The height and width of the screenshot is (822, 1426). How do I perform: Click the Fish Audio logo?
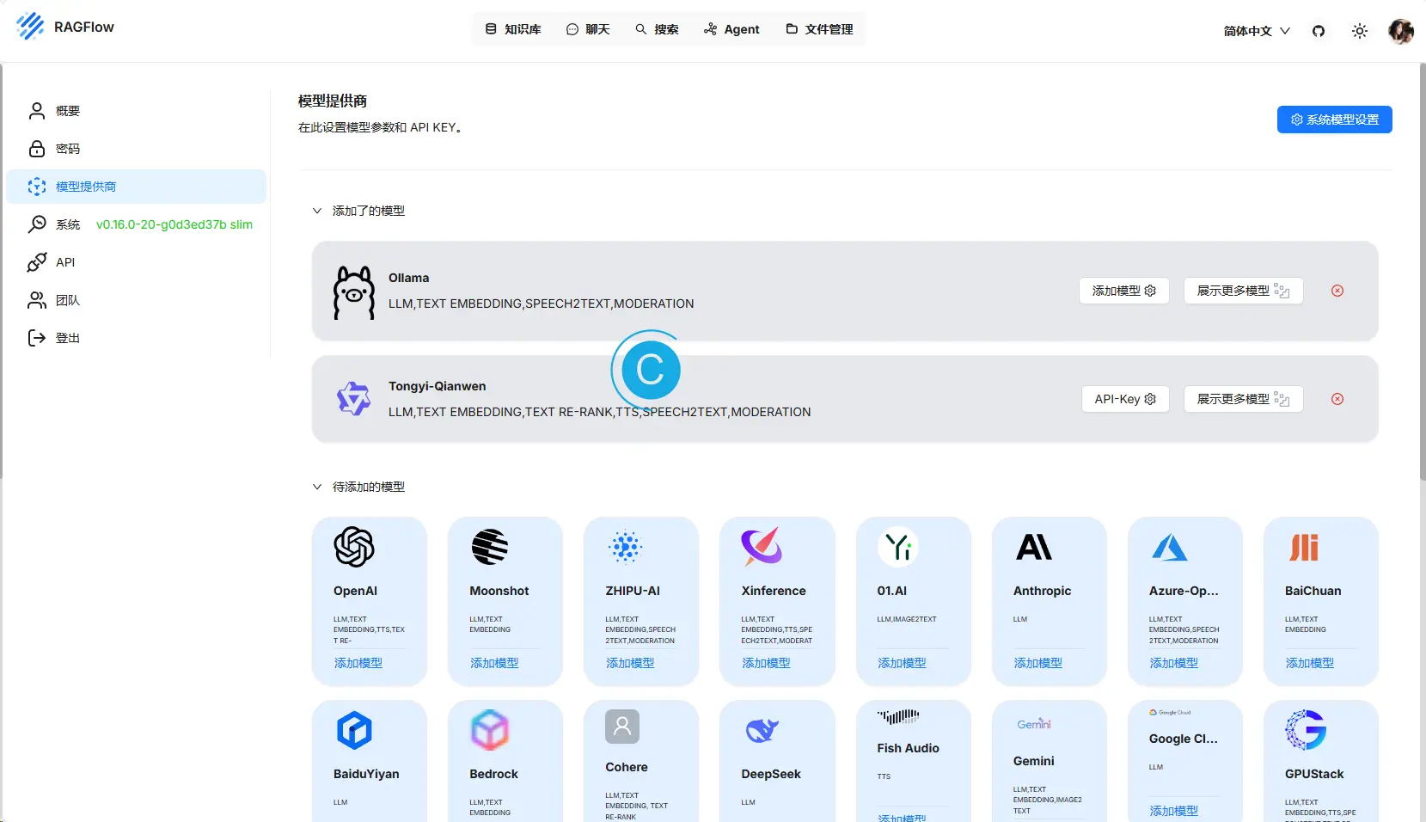tap(898, 716)
